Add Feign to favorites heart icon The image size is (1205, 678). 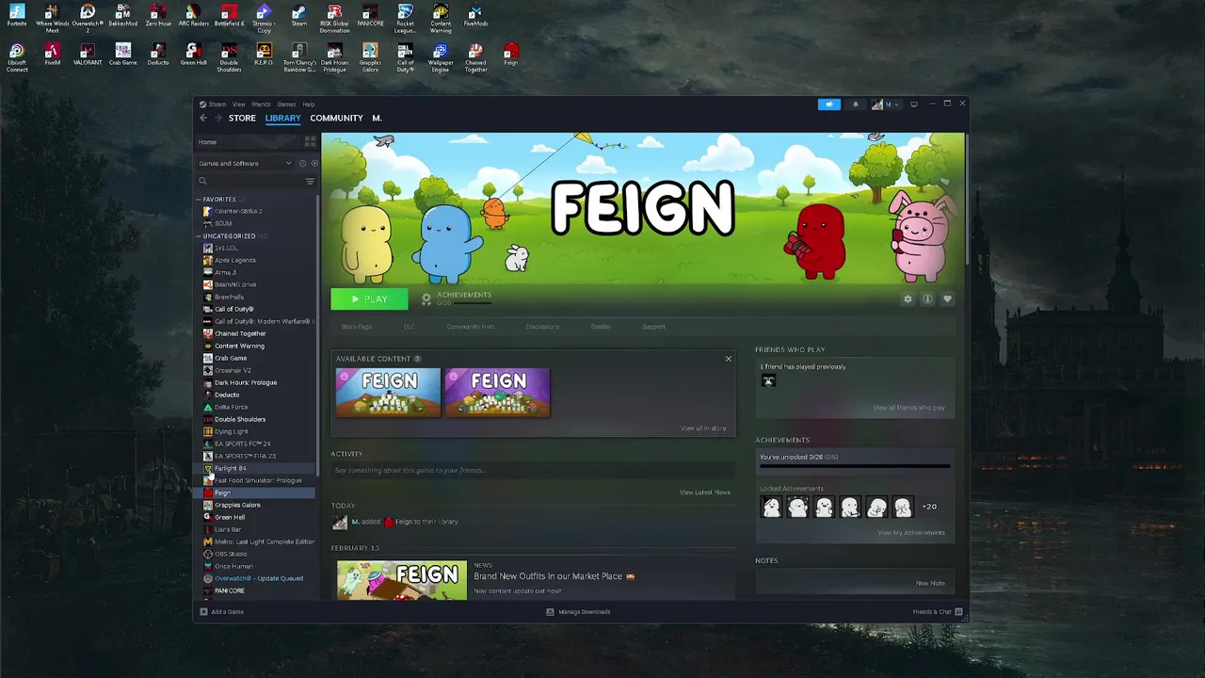947,299
